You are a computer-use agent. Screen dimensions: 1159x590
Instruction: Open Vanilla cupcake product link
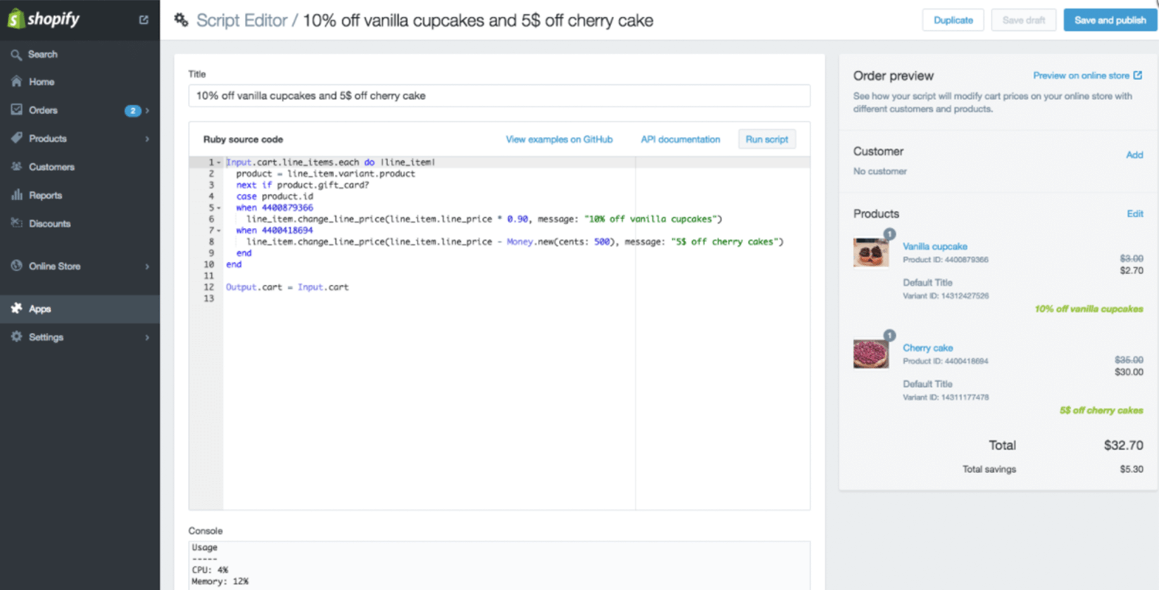point(934,246)
